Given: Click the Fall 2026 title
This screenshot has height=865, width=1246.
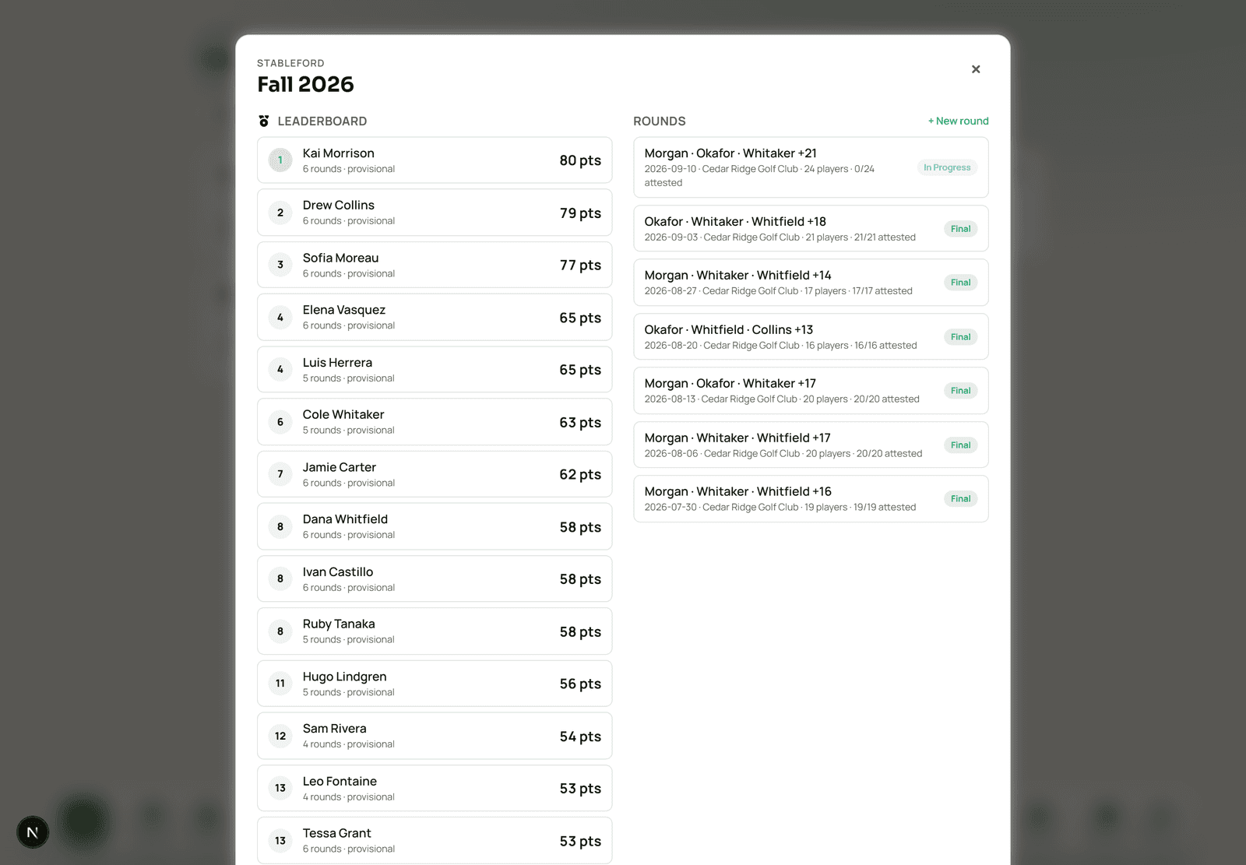Looking at the screenshot, I should [305, 84].
